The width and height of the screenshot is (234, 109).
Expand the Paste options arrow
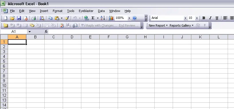[62, 18]
